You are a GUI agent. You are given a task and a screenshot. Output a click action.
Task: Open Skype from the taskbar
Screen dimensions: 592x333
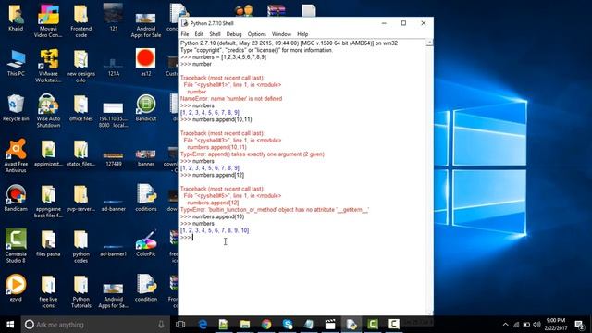[288, 325]
